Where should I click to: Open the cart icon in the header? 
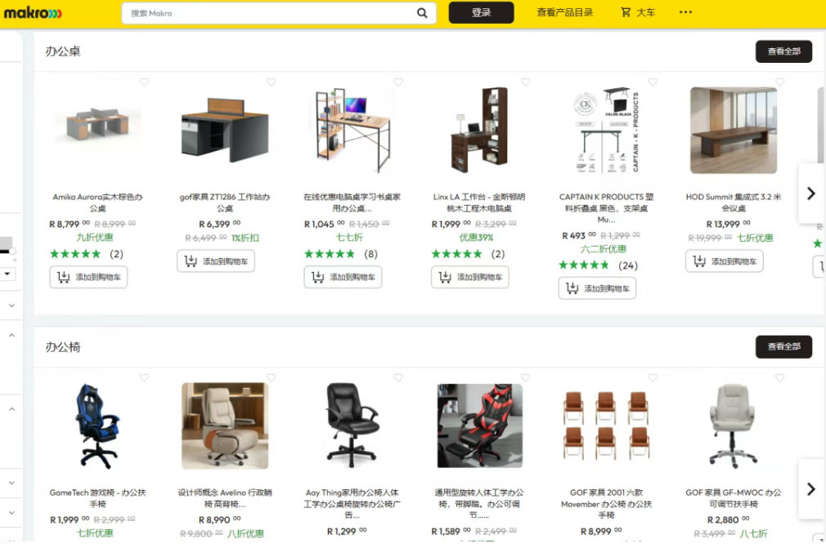pos(626,12)
